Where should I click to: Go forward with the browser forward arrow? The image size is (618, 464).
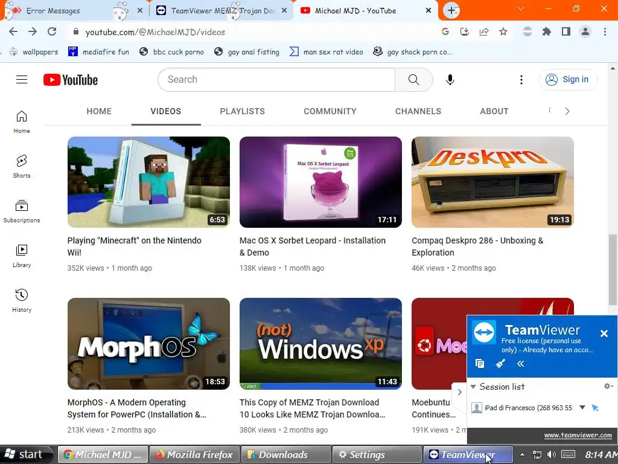click(33, 32)
